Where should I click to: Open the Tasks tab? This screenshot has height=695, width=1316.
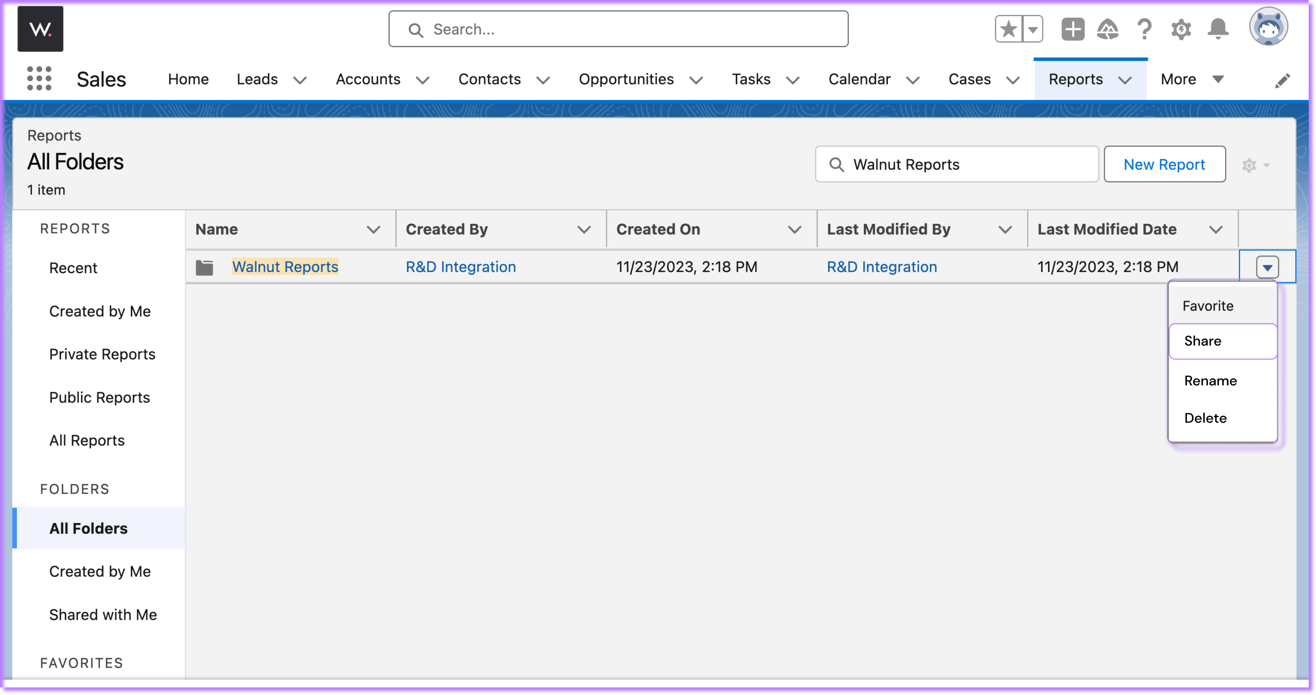(751, 79)
